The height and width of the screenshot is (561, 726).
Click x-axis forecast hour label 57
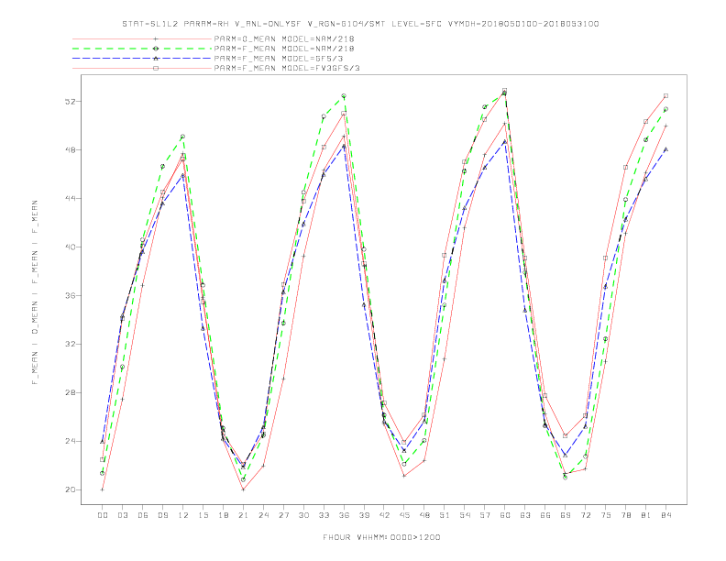[x=485, y=515]
